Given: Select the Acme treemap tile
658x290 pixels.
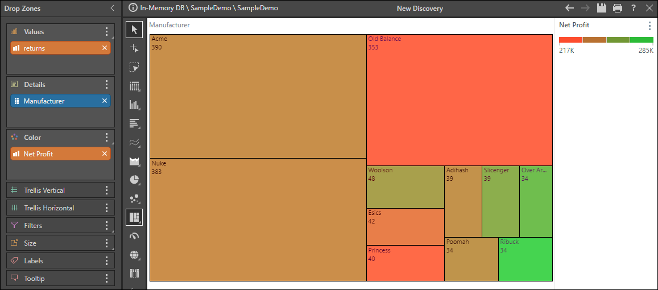Looking at the screenshot, I should click(258, 96).
